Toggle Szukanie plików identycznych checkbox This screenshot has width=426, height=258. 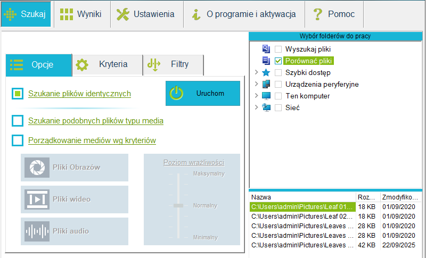[18, 94]
